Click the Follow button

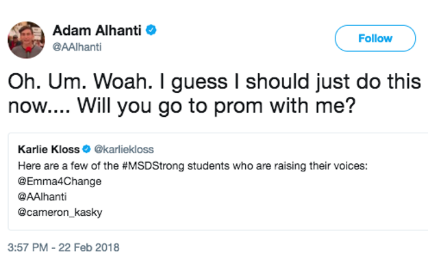pos(375,38)
